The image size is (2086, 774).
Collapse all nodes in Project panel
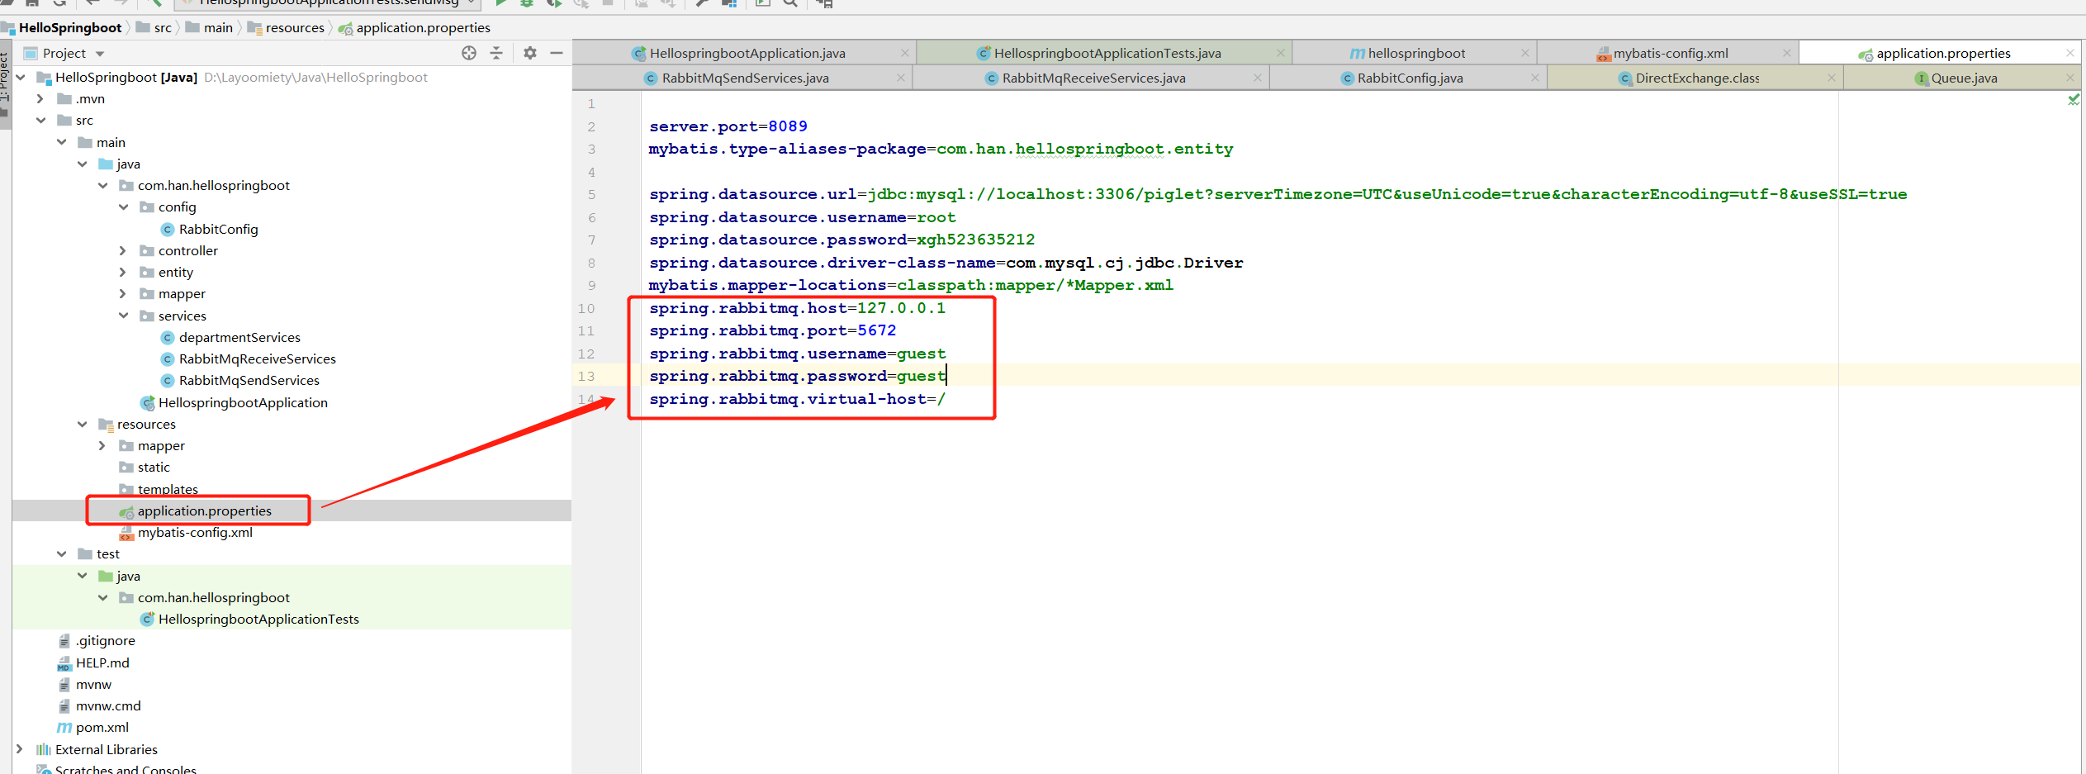coord(496,53)
